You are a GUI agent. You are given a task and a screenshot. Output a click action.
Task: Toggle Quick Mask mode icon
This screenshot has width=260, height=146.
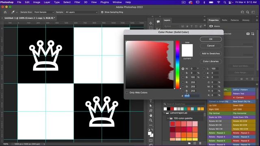pyautogui.click(x=151, y=141)
